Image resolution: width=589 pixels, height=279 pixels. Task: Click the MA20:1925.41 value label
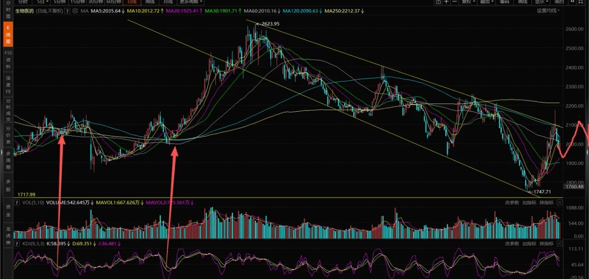(x=182, y=11)
